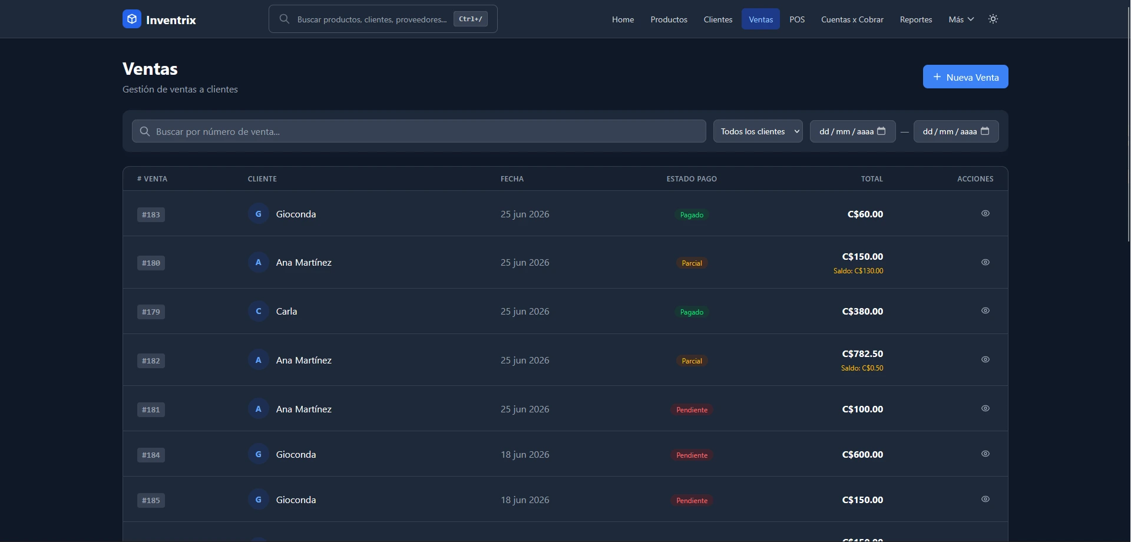
Task: Click the #184 sale number badge
Action: point(151,455)
